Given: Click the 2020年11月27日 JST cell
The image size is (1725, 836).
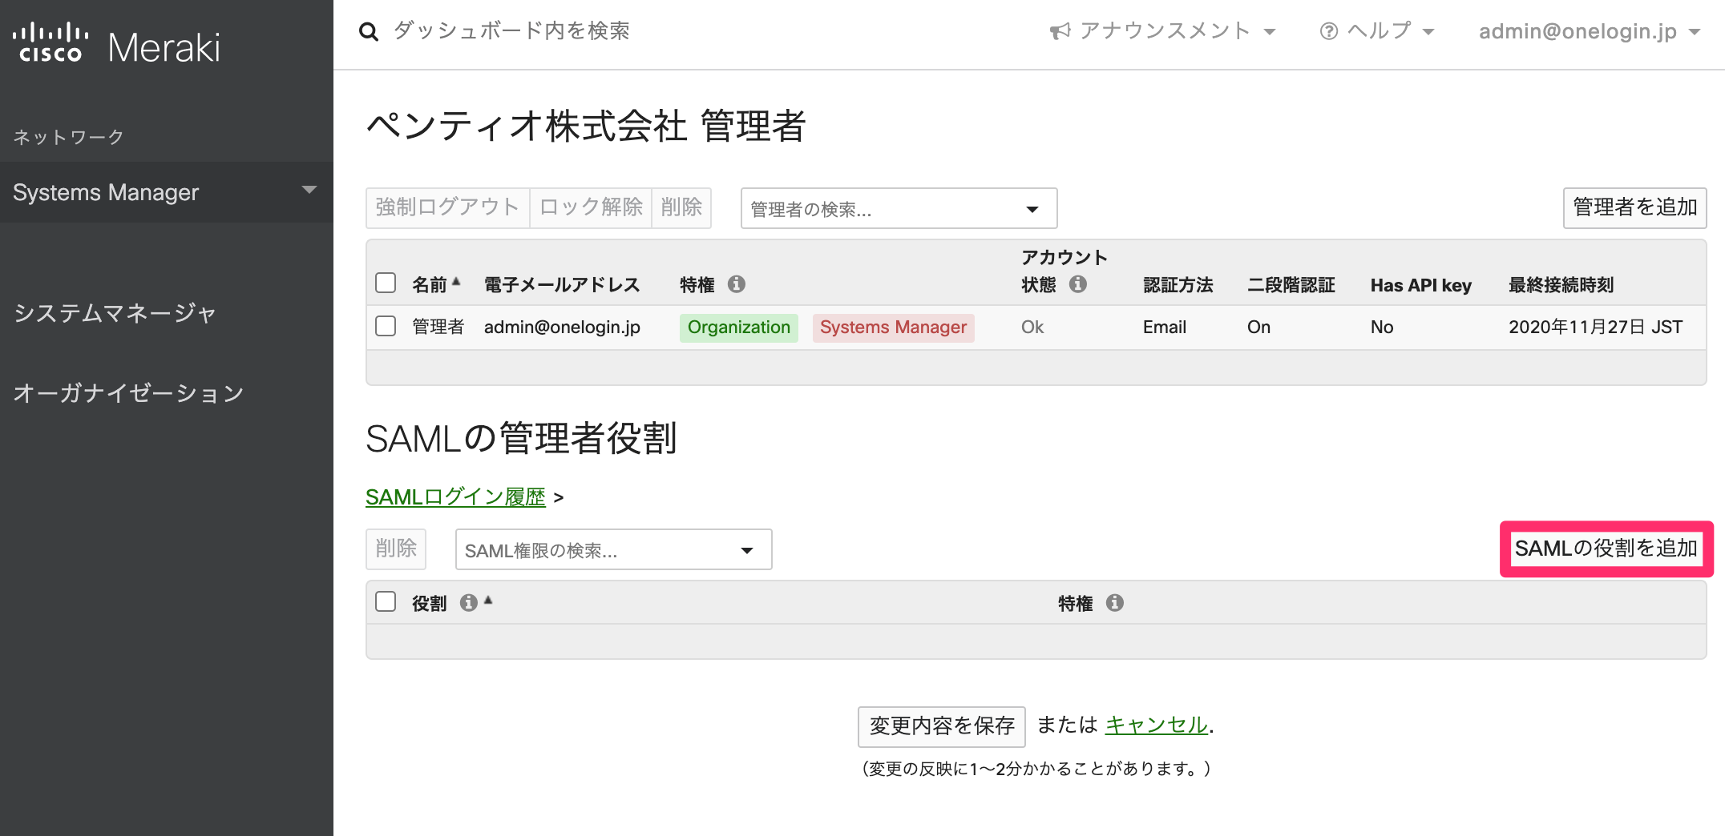Looking at the screenshot, I should pos(1595,327).
